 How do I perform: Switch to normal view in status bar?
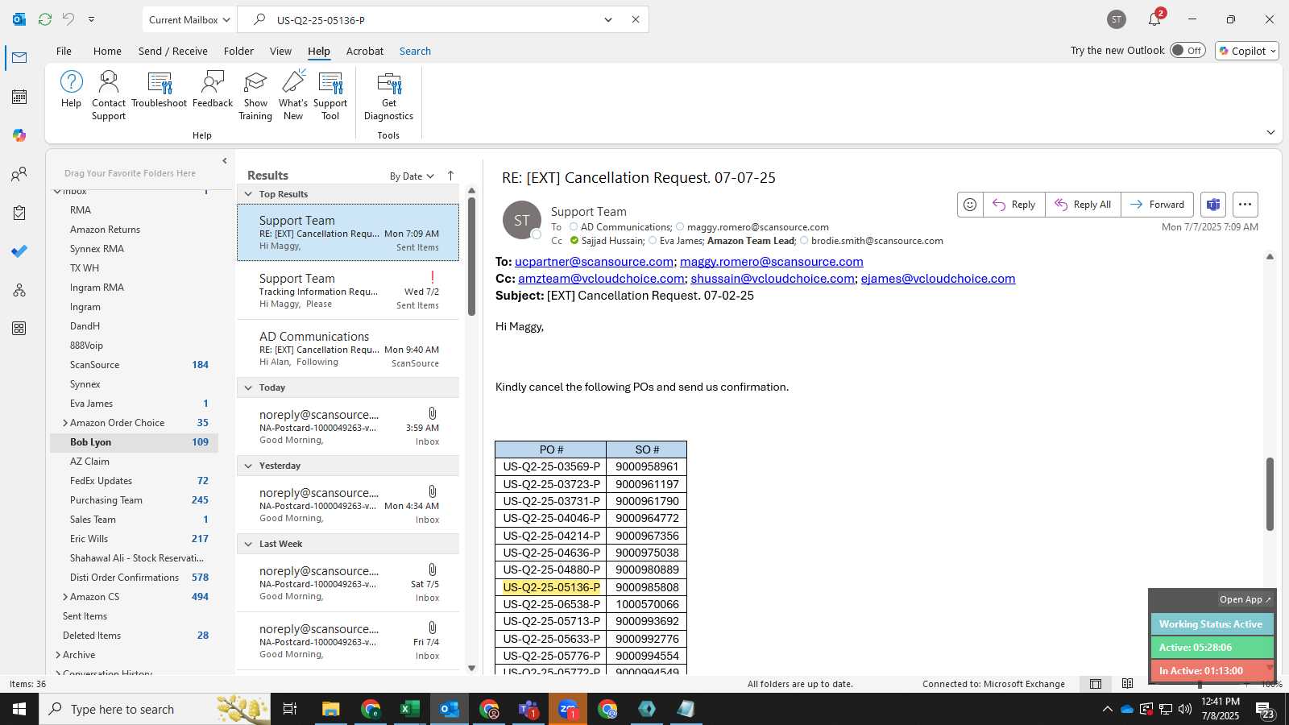pos(1096,684)
